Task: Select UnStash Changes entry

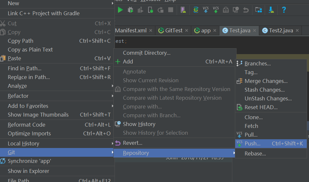Action: coord(271,98)
